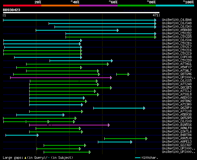The width and height of the screenshot is (197, 160).
Task: Click the purple alignment bar for UniRef100_B1N5S6
Action: click(x=70, y=125)
